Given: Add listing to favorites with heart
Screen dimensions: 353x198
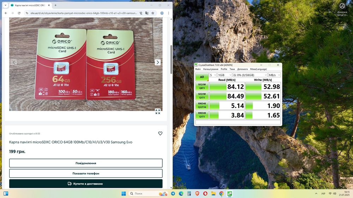Looking at the screenshot, I should click(160, 133).
